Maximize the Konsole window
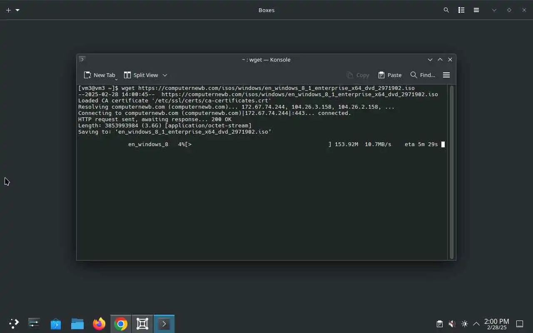 click(440, 60)
